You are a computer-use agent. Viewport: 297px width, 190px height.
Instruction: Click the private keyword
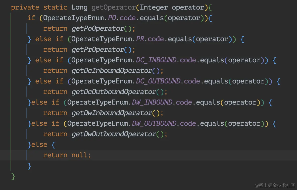click(x=25, y=8)
